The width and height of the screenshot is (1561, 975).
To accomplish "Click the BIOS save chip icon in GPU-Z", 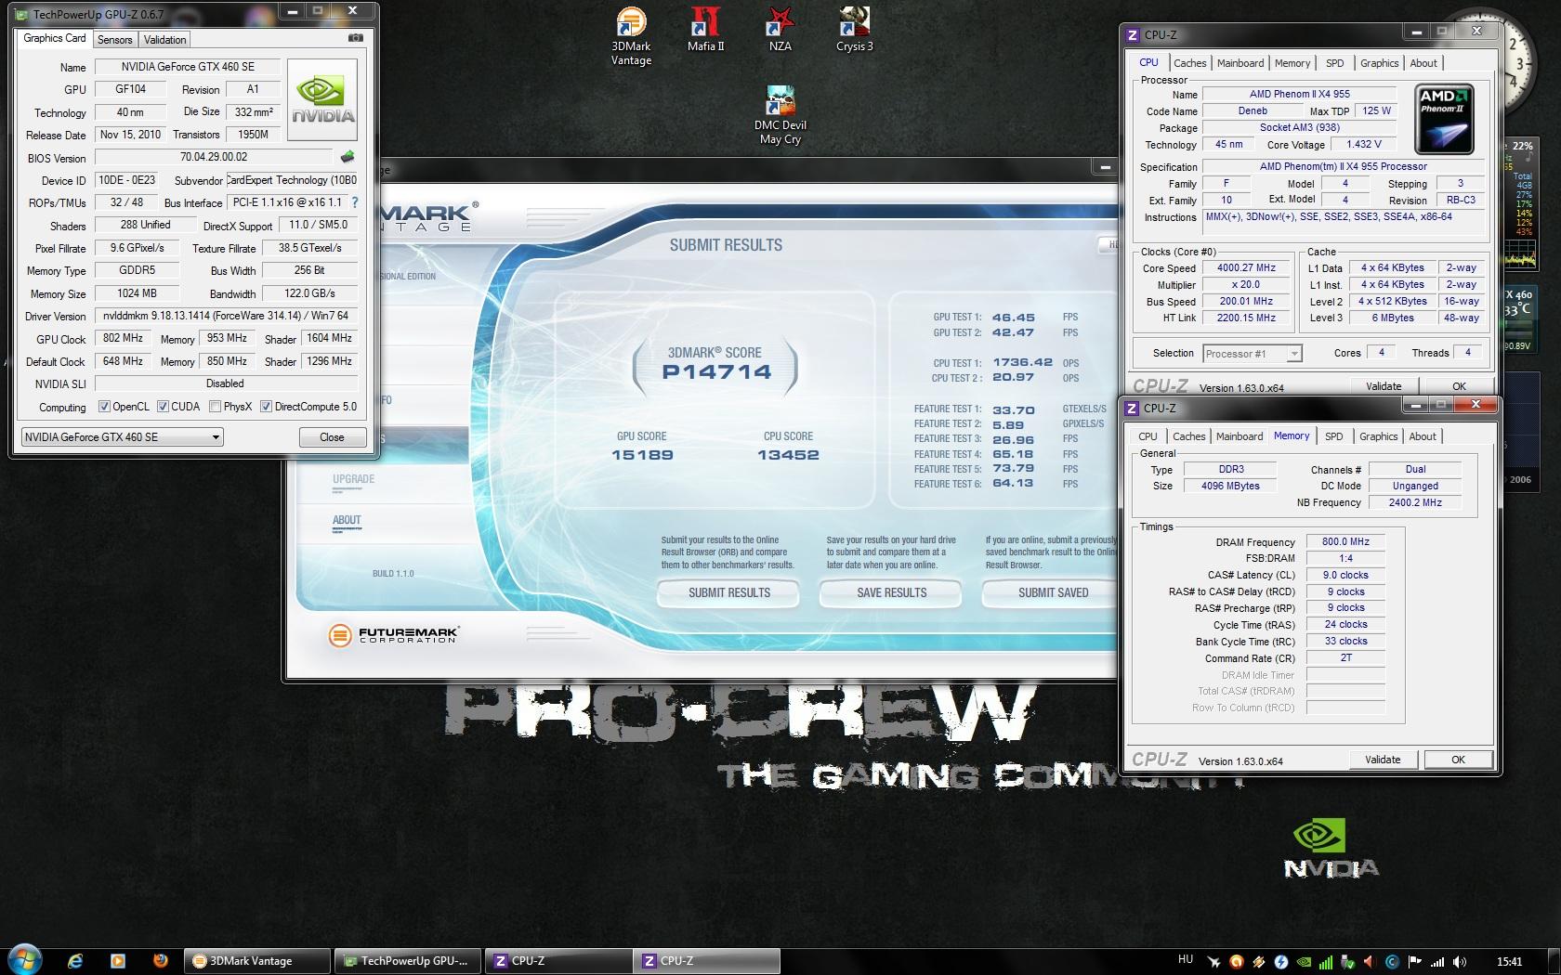I will coord(348,157).
